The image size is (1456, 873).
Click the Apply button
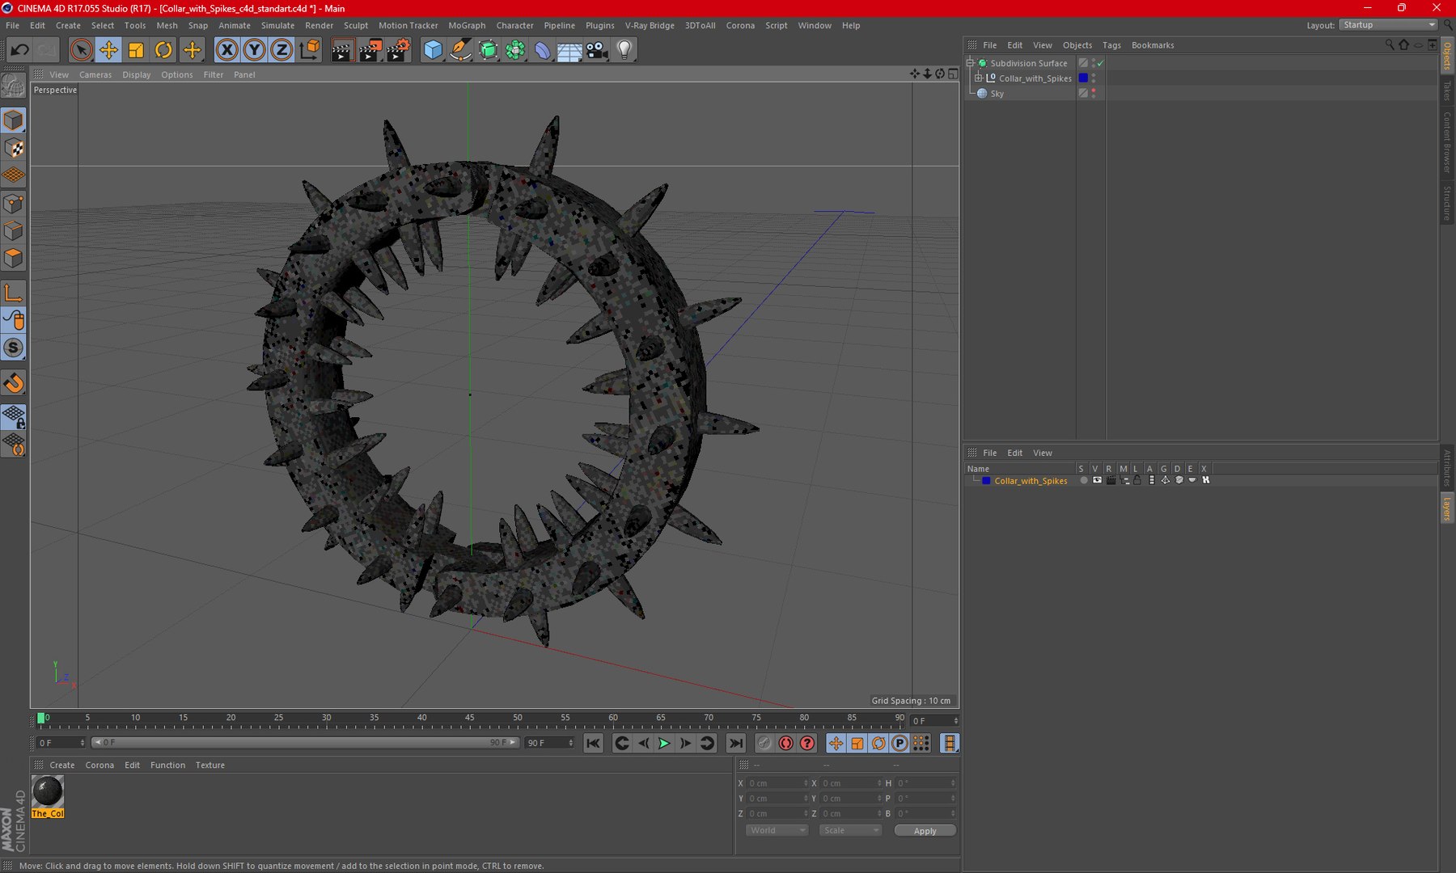tap(925, 830)
